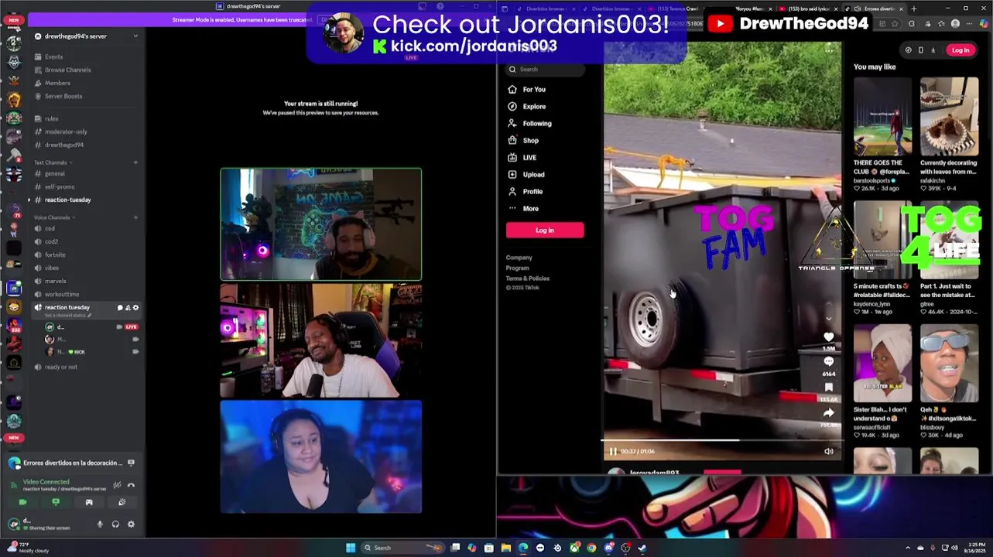993x557 pixels.
Task: Toggle Discord screen share button
Action: (x=56, y=503)
